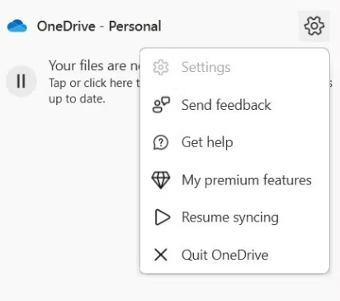The width and height of the screenshot is (340, 301).
Task: Open the gear Help & Settings button
Action: pos(314,26)
